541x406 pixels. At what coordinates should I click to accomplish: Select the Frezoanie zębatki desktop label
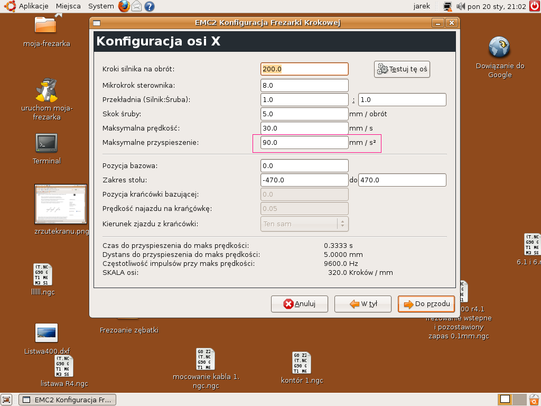[129, 330]
